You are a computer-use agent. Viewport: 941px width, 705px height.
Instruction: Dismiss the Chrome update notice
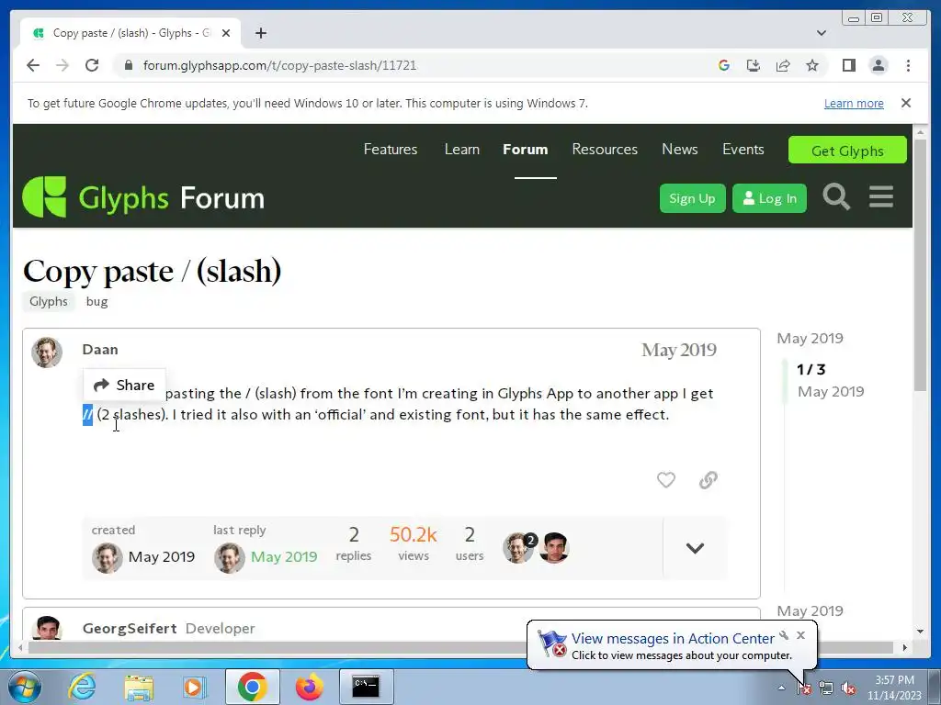905,103
